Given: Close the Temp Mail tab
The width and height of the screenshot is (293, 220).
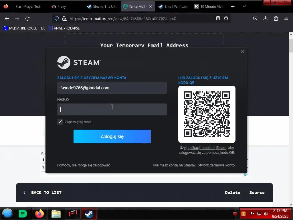Looking at the screenshot, I should (x=151, y=6).
